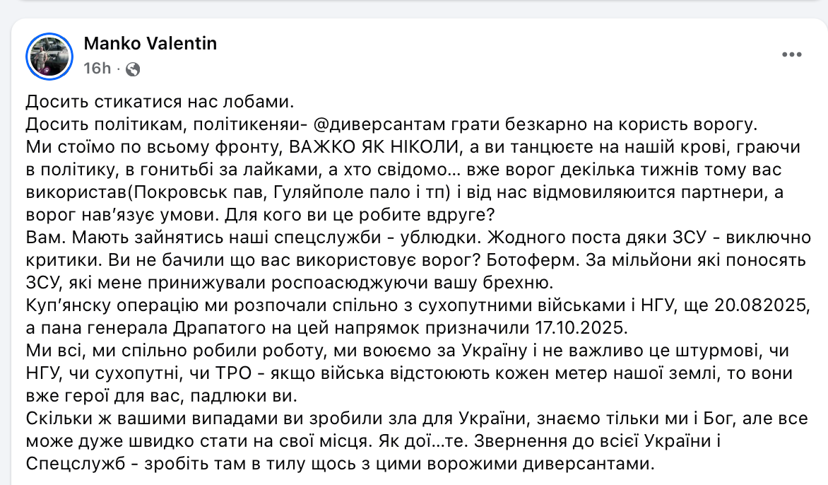This screenshot has height=485, width=828.
Task: Click the globe public audience icon
Action: 133,69
